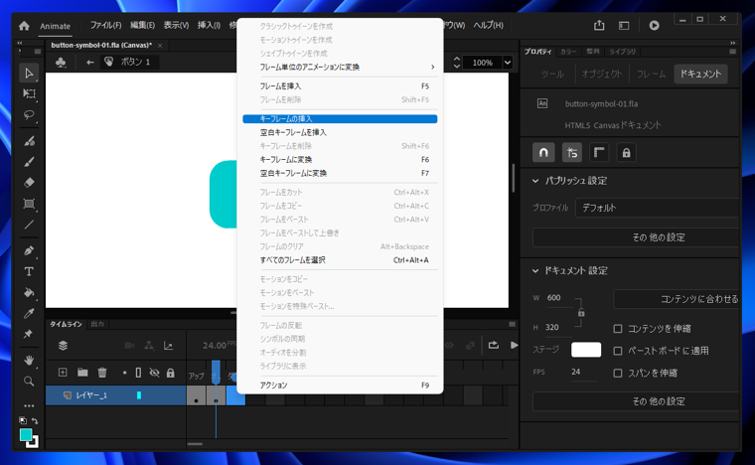Select the Classic Brush tool
This screenshot has width=755, height=465.
pyautogui.click(x=29, y=162)
